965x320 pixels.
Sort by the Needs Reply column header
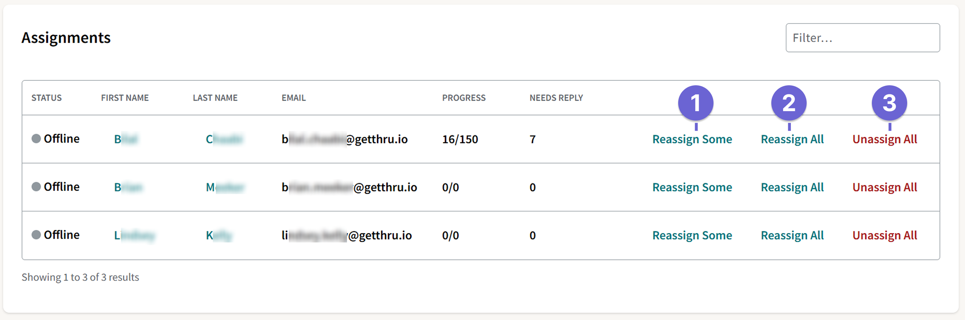pyautogui.click(x=556, y=98)
